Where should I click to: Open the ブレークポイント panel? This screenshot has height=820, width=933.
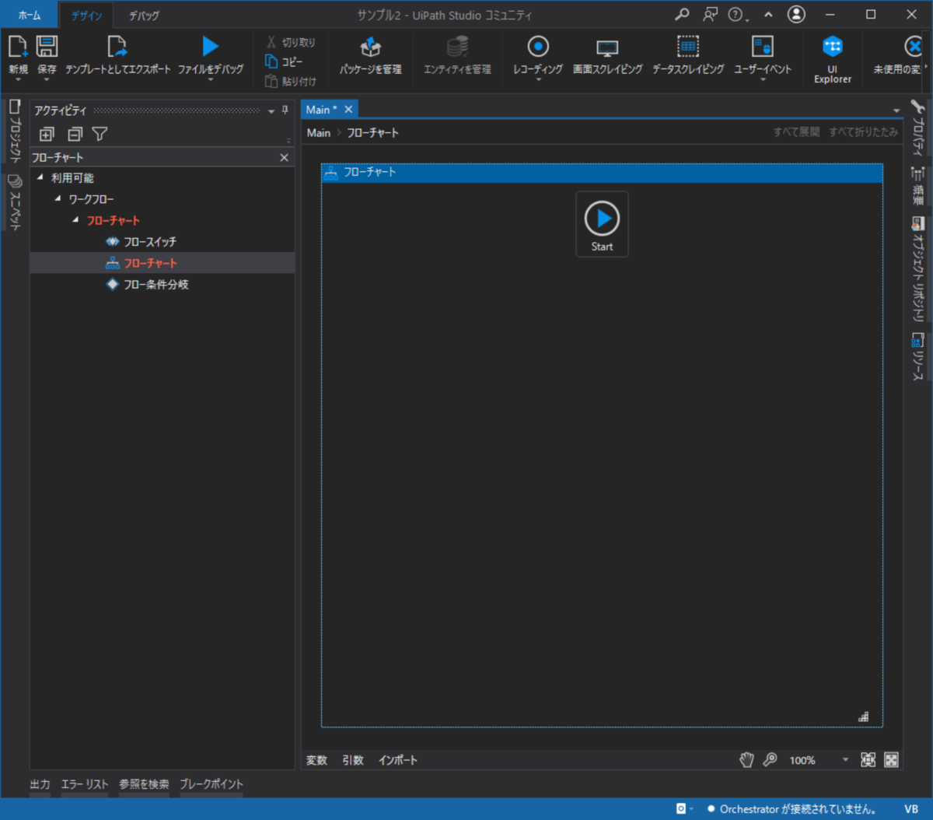(x=211, y=783)
